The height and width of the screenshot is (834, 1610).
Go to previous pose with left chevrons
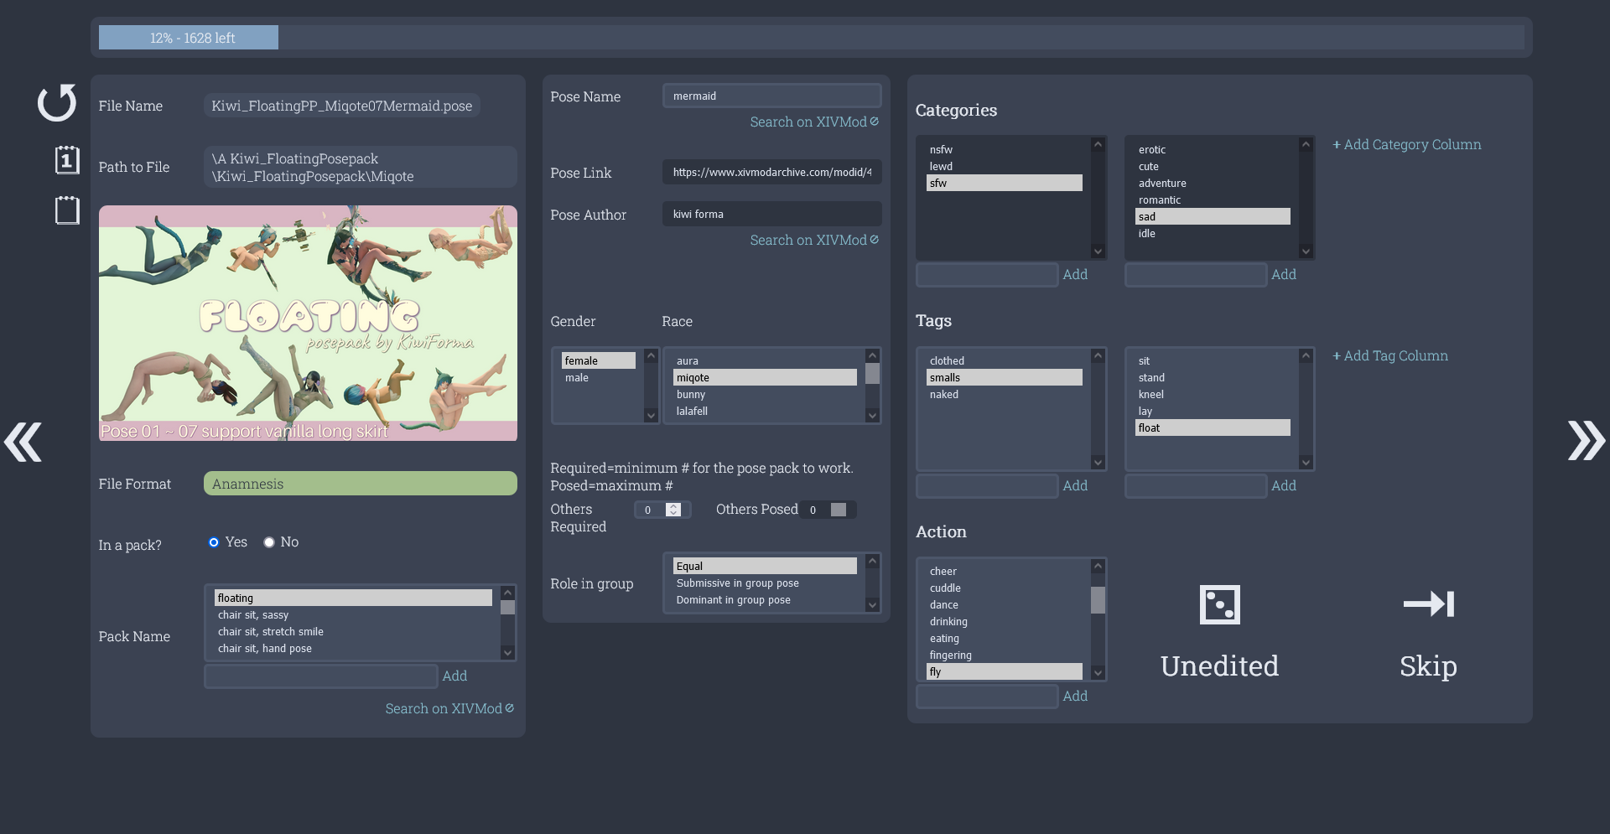coord(23,442)
